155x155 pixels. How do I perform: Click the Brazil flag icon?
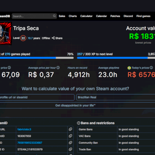[x=129, y=68]
